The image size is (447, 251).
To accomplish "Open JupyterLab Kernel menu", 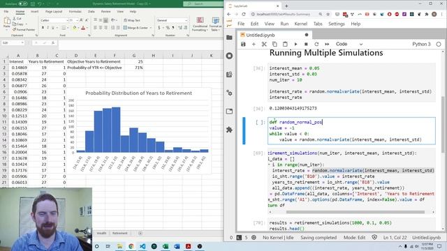I will 301,24.
